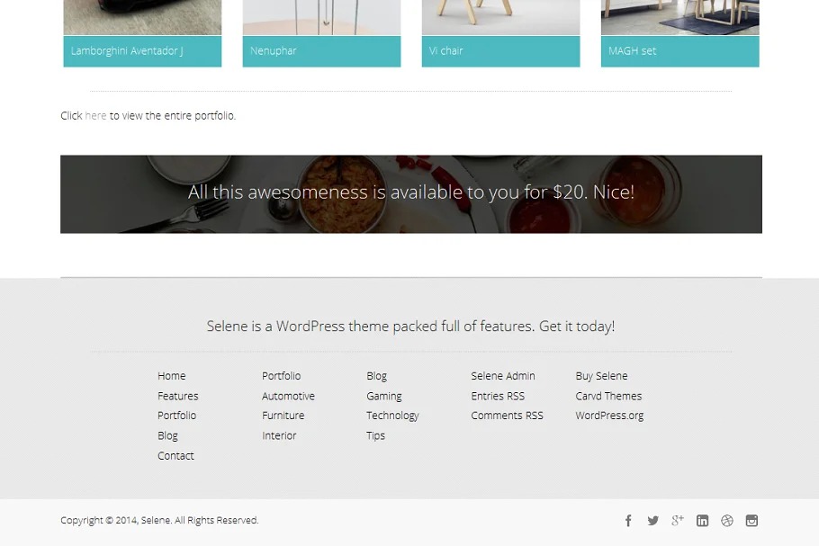Open the Google Plus icon

678,521
